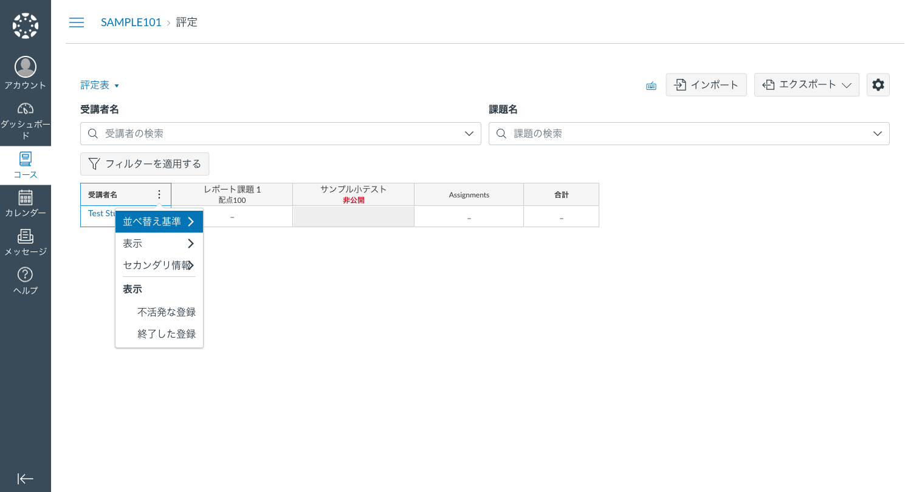Viewport: 919px width, 492px height.
Task: Open gradebook settings via the gear icon
Action: click(878, 84)
